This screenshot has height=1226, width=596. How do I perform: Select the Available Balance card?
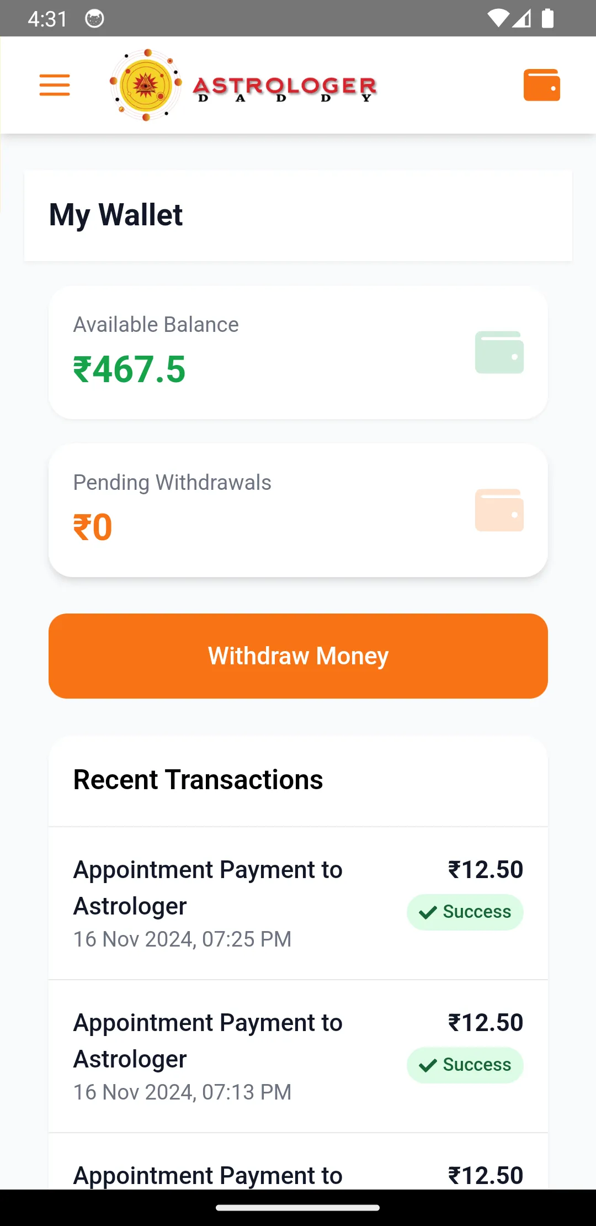298,352
